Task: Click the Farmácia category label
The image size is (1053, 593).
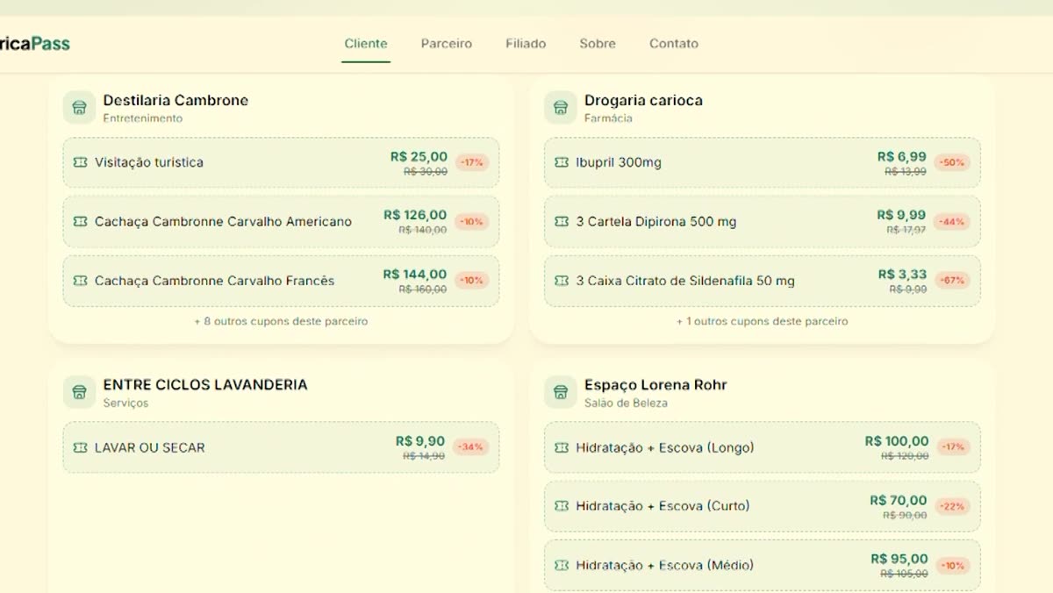Action: pyautogui.click(x=608, y=118)
